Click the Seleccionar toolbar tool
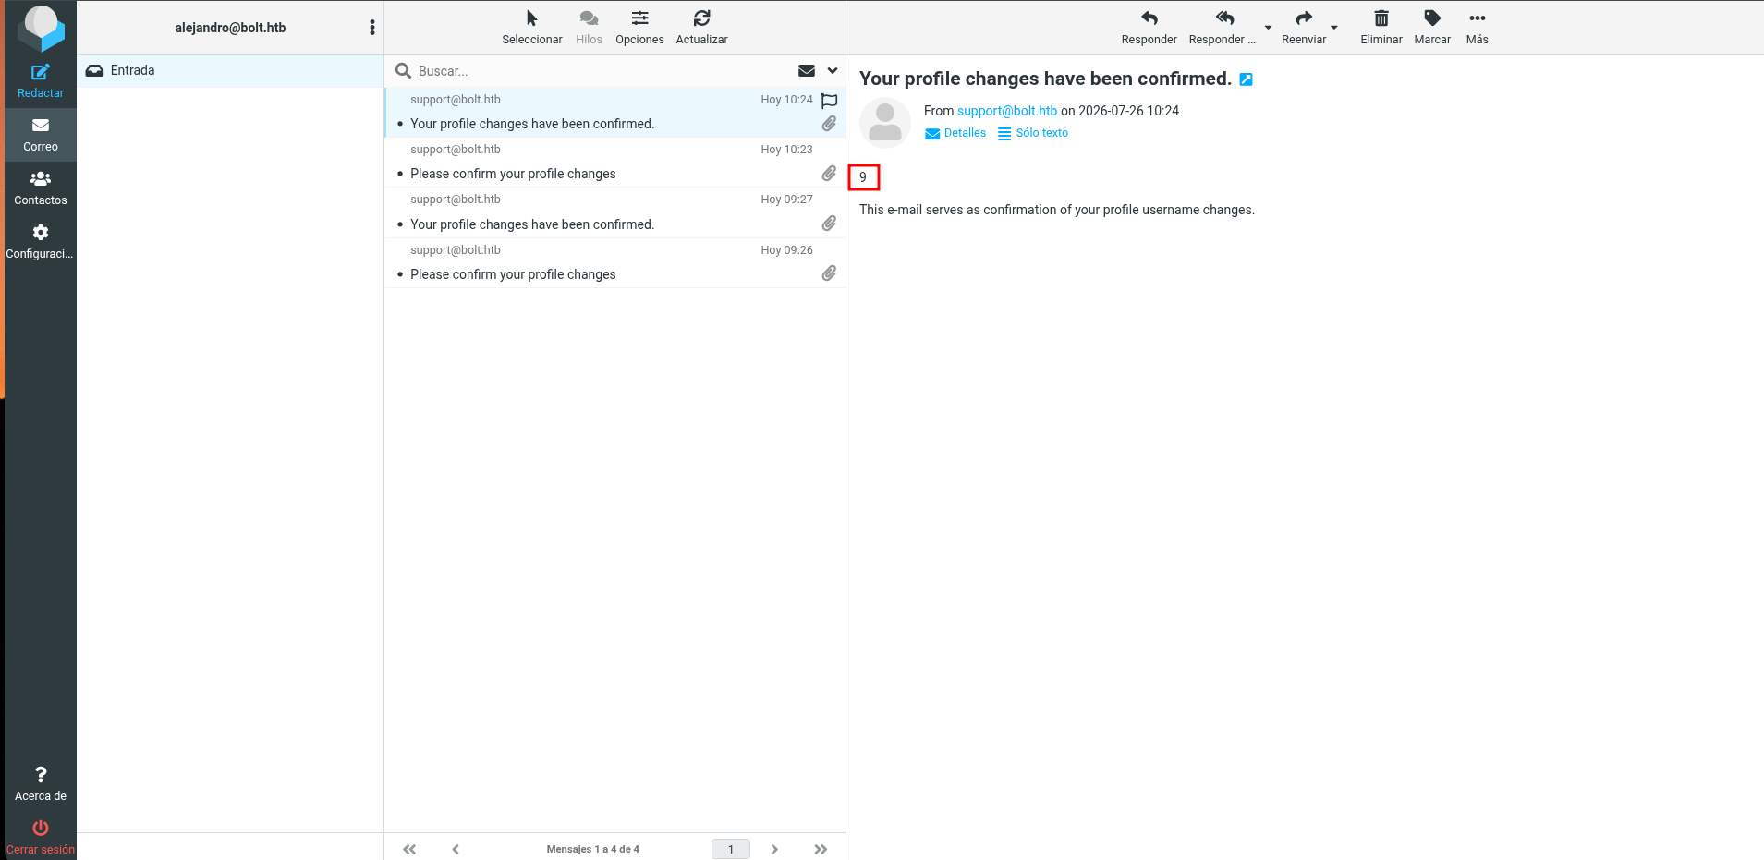The width and height of the screenshot is (1764, 860). click(x=532, y=27)
